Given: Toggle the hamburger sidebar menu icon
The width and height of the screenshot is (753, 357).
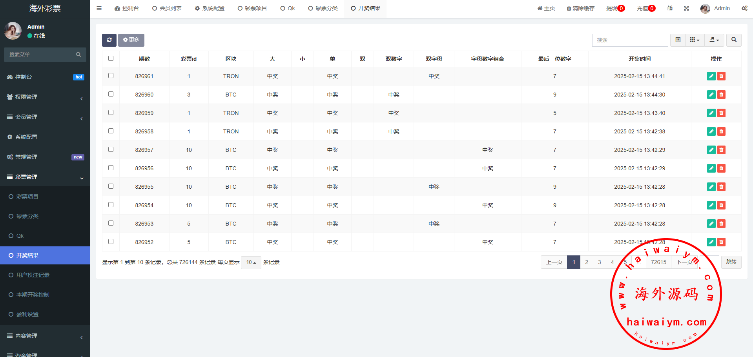Looking at the screenshot, I should coord(99,8).
